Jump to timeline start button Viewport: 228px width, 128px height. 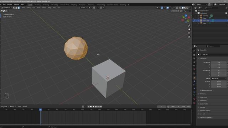pos(88,107)
